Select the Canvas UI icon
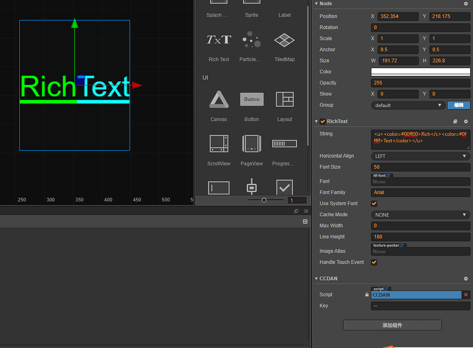This screenshot has height=348, width=473. click(x=218, y=99)
